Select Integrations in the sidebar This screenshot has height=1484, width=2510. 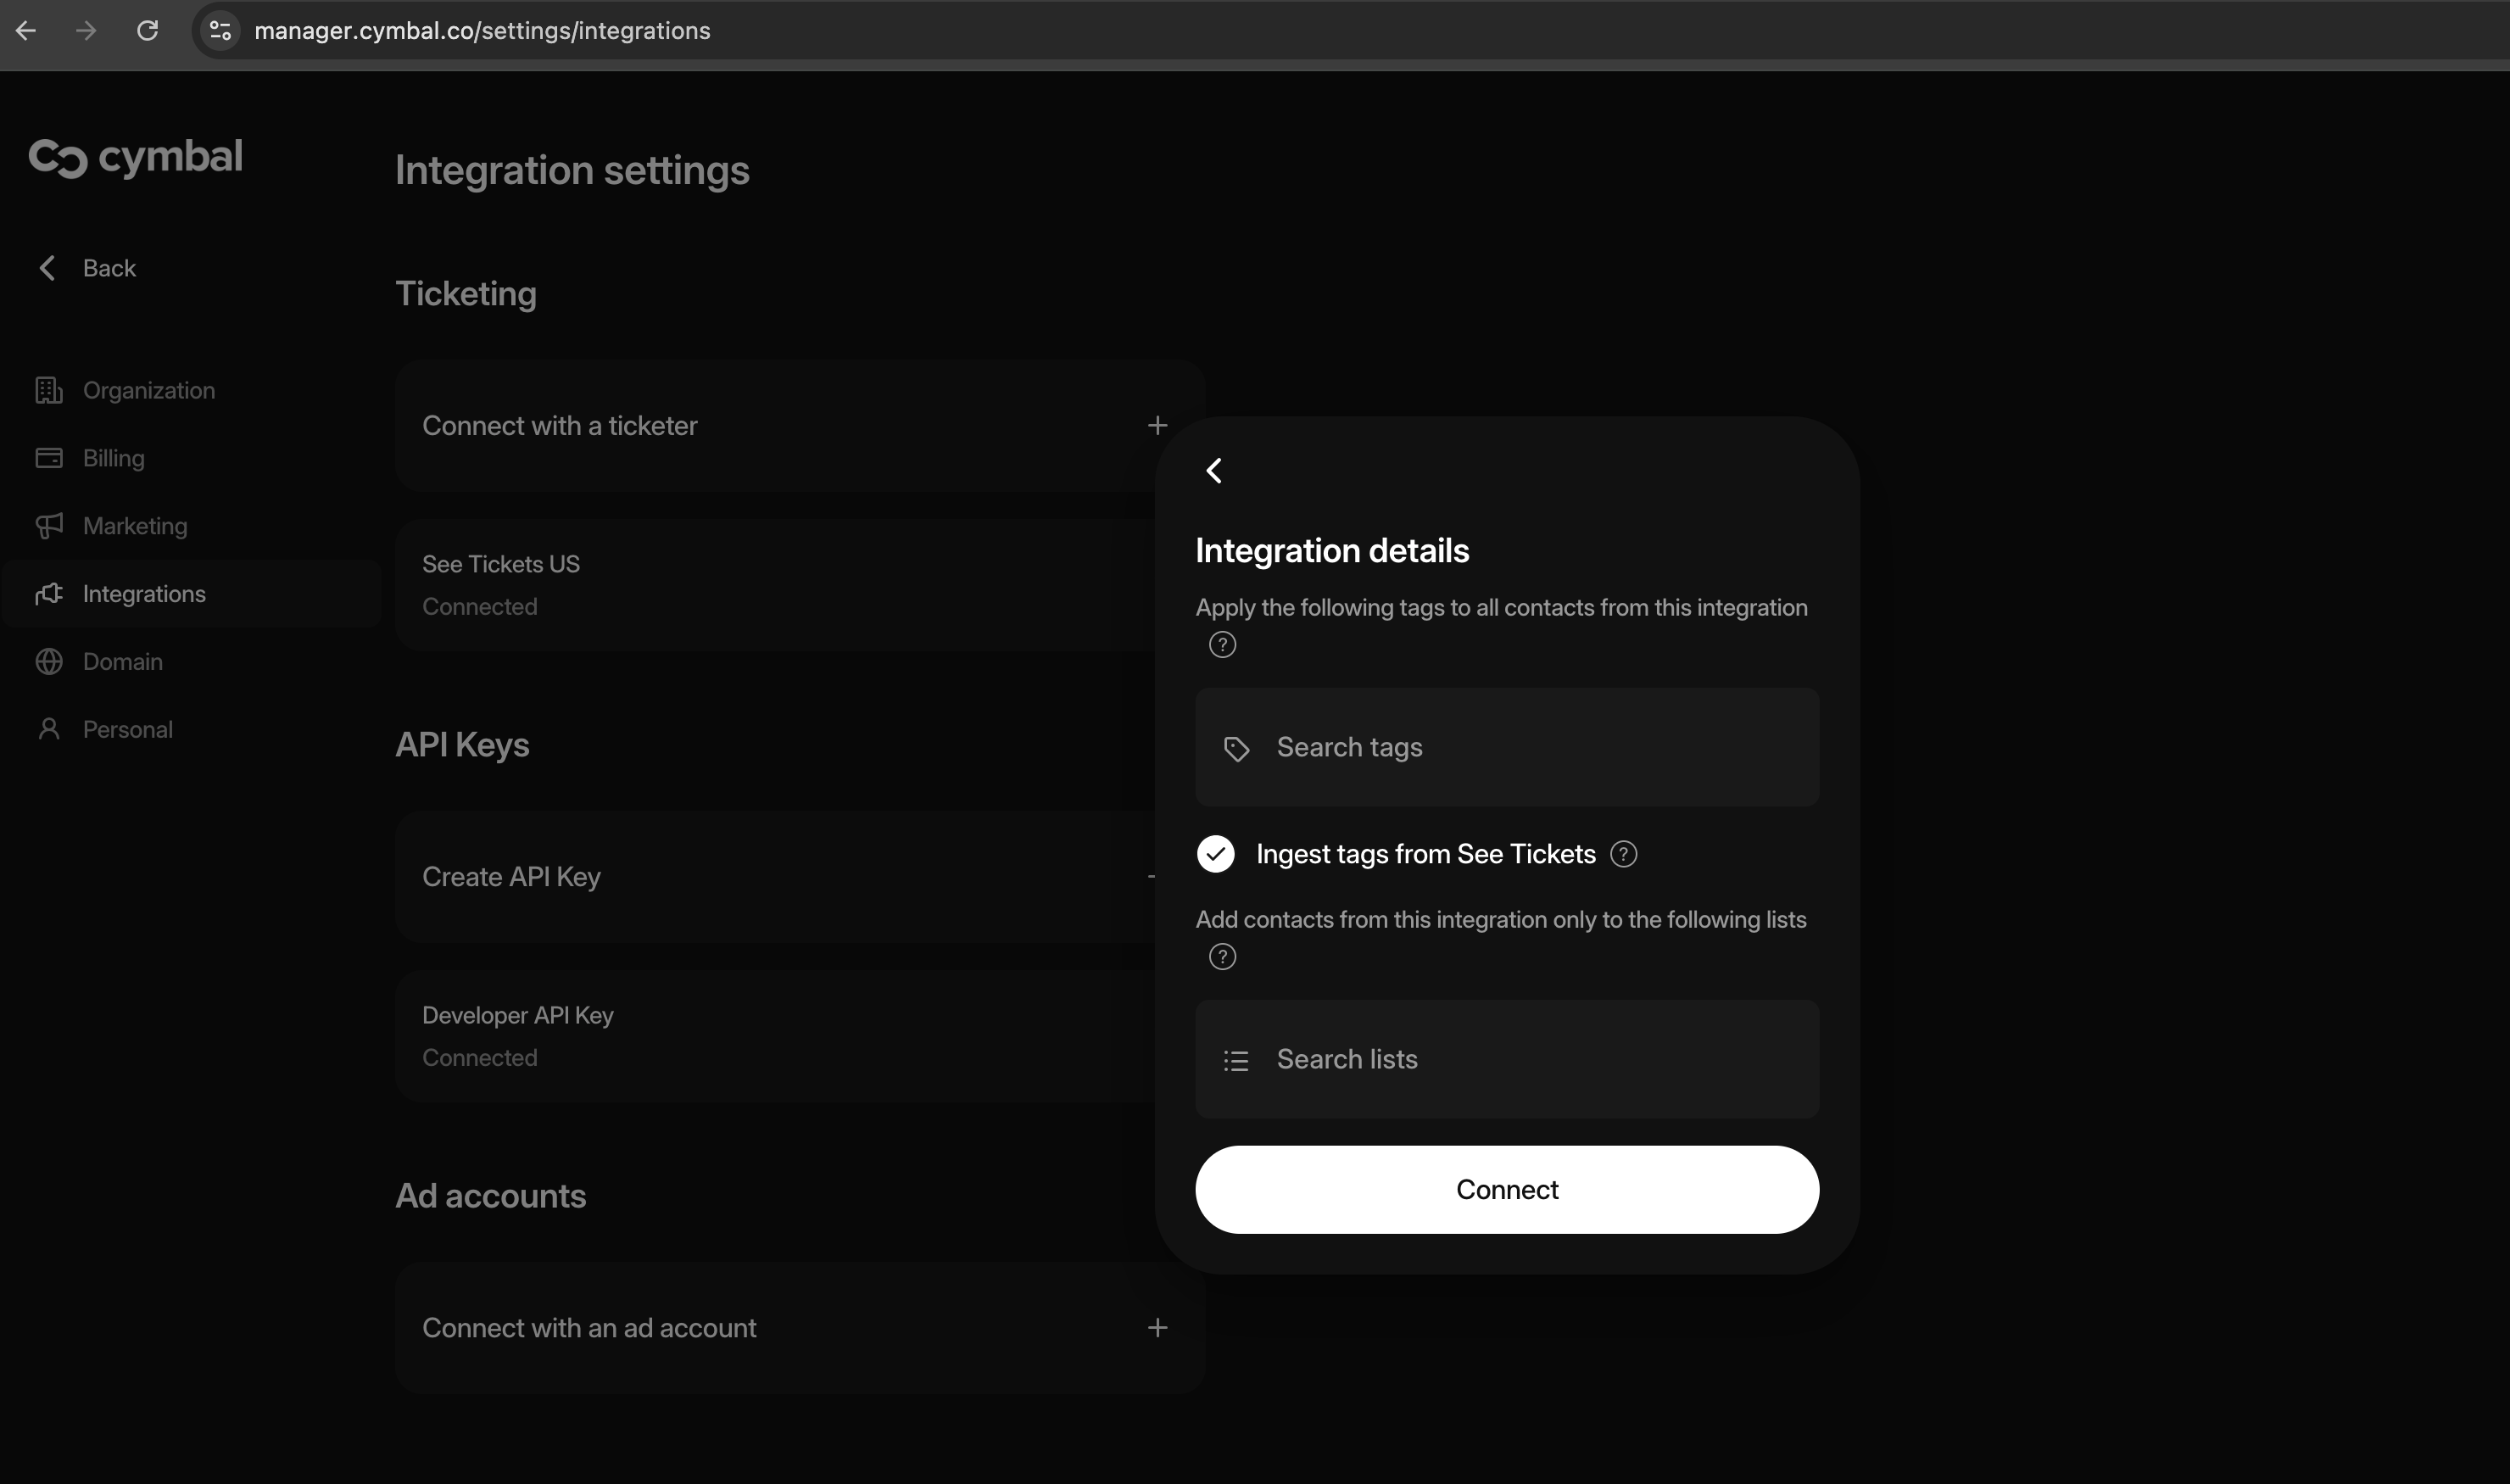191,594
